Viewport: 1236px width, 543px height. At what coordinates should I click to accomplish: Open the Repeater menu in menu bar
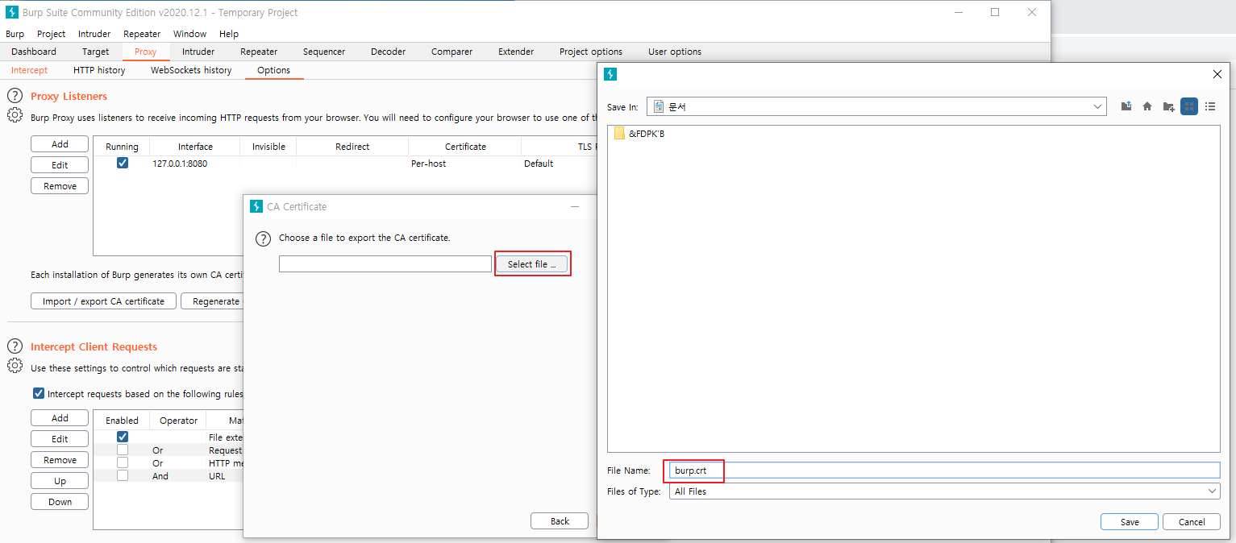tap(142, 34)
